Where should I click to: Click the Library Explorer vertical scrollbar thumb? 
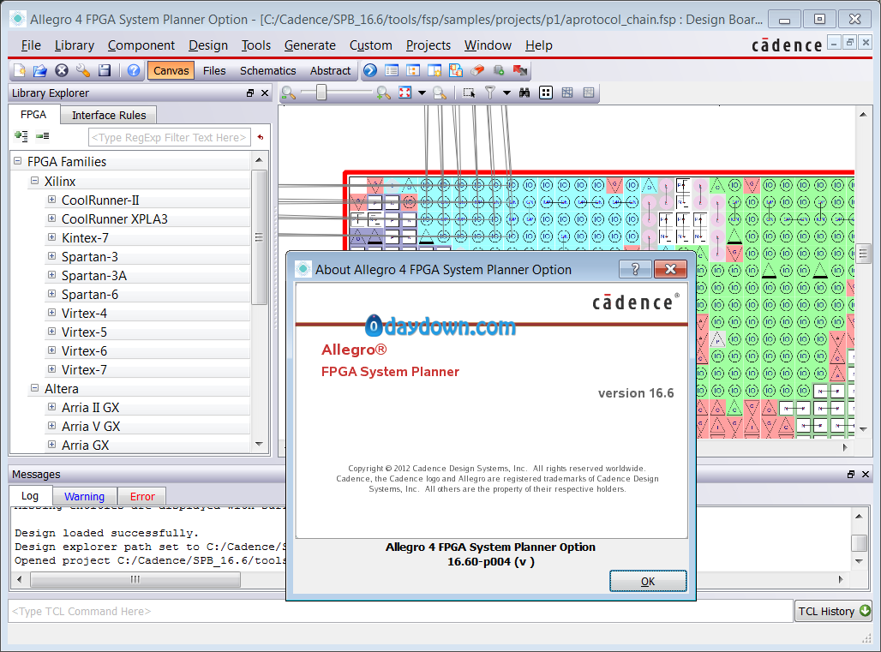coord(259,237)
